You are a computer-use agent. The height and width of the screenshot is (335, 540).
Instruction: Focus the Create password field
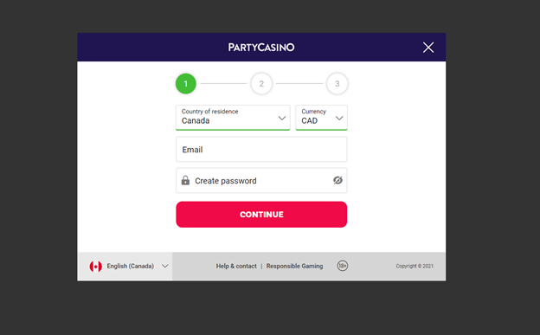pos(261,180)
